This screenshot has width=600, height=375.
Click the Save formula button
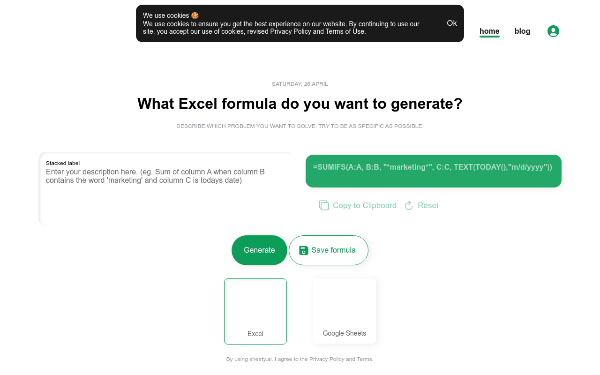pos(329,250)
